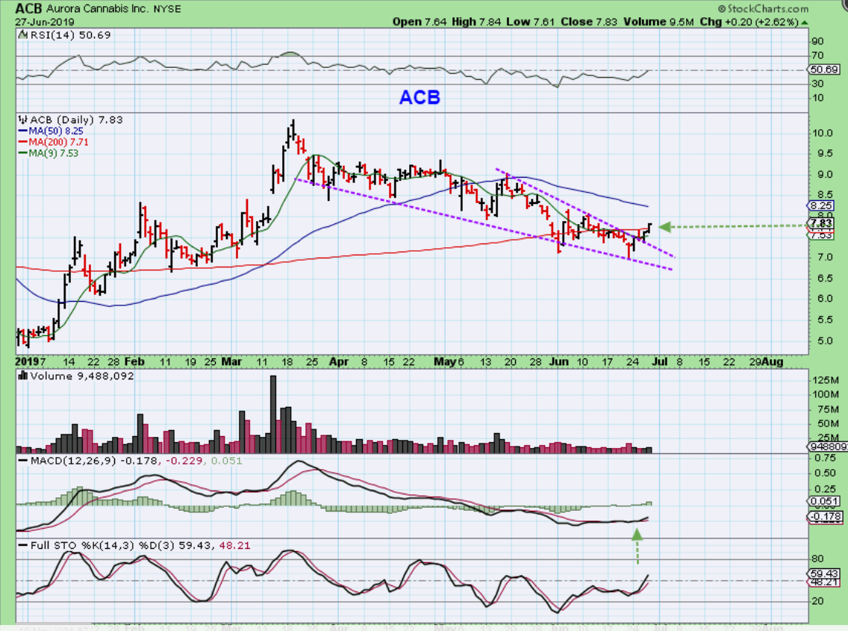Click the Volume 9,488,092 panel label
The width and height of the screenshot is (848, 631).
(x=81, y=376)
